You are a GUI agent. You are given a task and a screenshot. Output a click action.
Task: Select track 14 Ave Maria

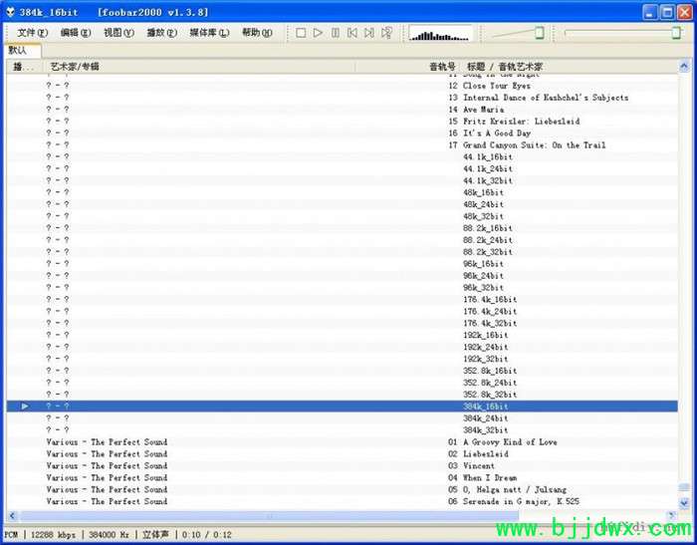click(343, 110)
